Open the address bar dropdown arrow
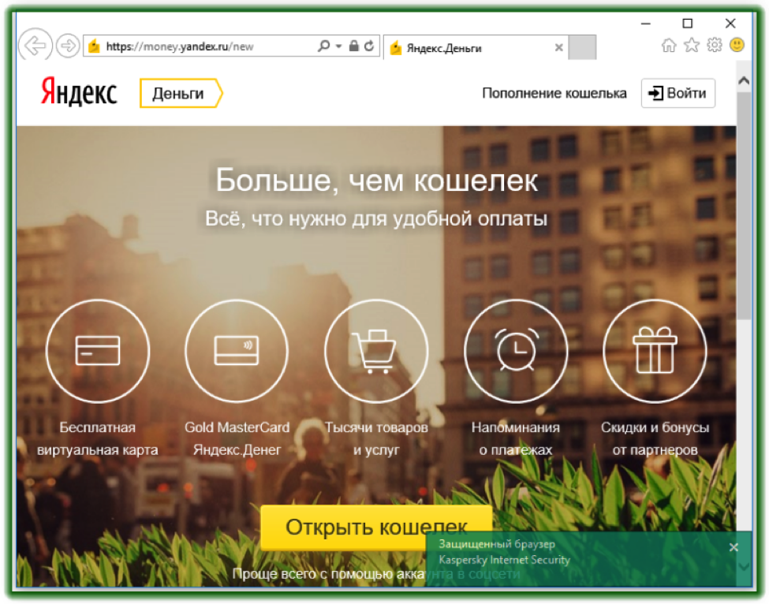Image resolution: width=769 pixels, height=604 pixels. tap(339, 47)
